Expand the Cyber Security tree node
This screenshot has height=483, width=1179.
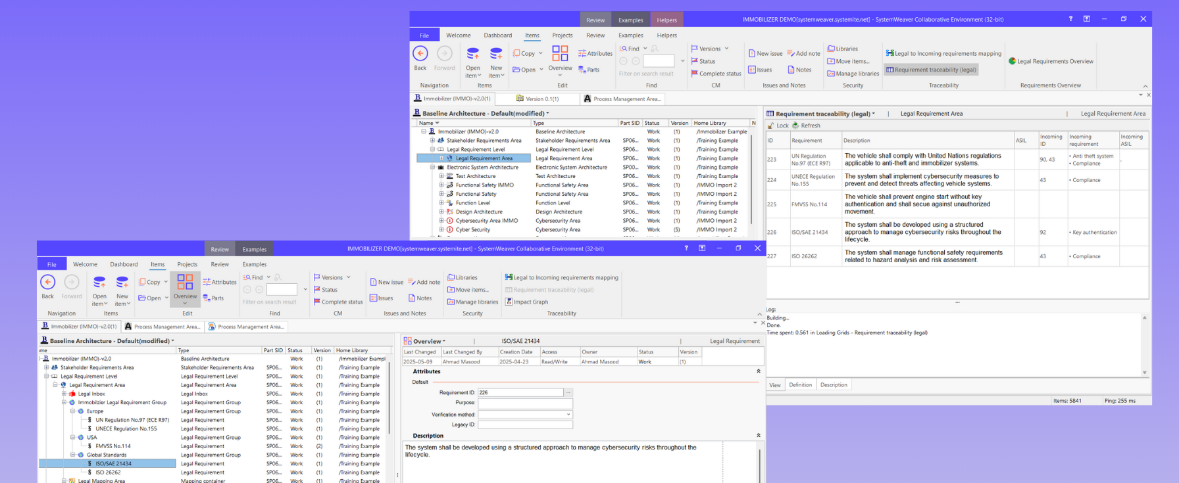click(441, 230)
